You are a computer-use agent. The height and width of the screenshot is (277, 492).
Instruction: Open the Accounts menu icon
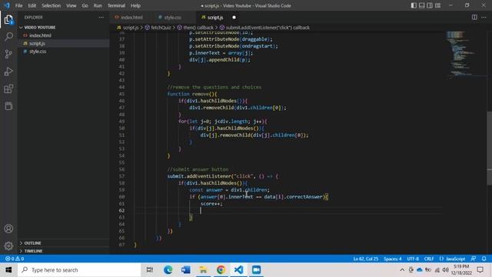pos(8,229)
